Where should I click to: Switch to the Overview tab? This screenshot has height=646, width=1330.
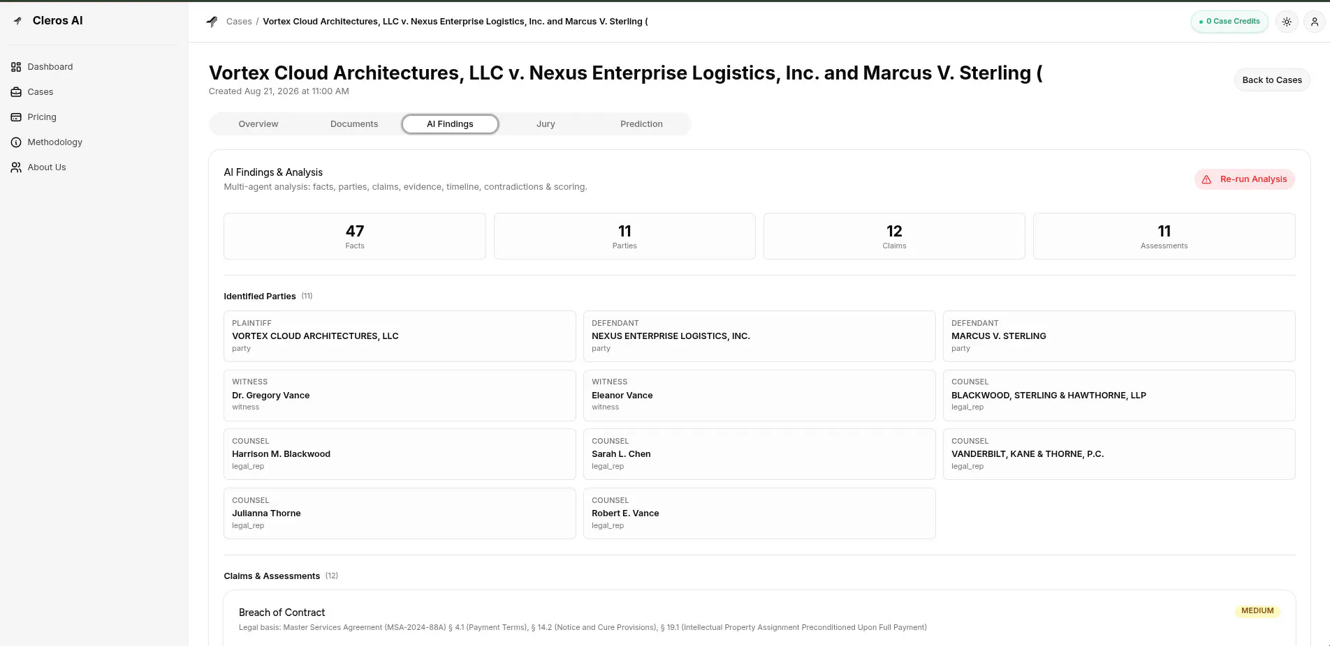click(258, 124)
